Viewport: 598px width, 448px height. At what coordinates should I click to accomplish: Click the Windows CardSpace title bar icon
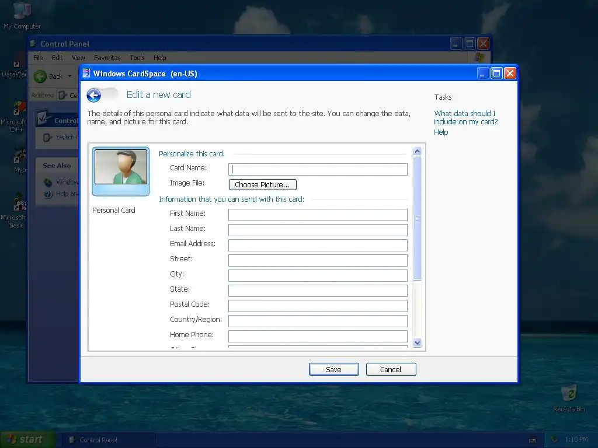click(86, 73)
